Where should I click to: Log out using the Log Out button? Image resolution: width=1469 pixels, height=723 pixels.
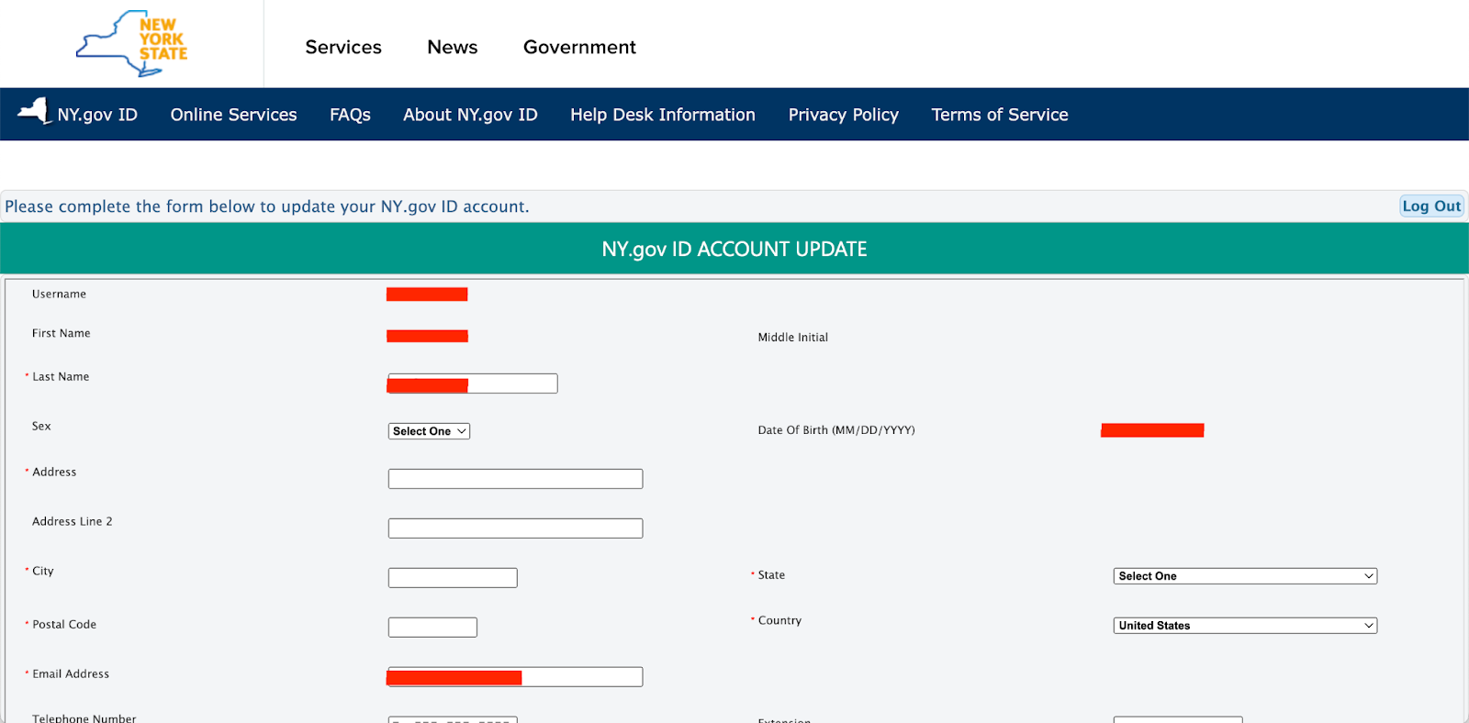1431,206
